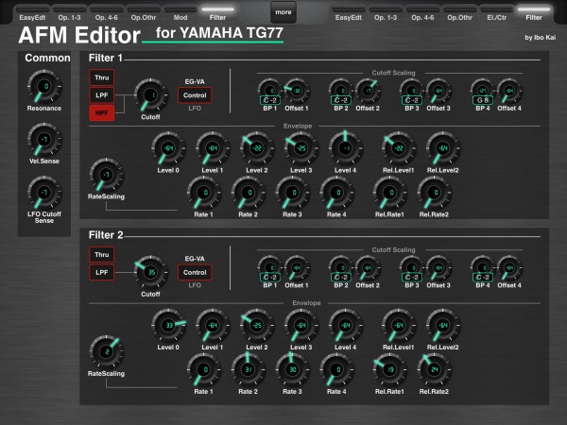The width and height of the screenshot is (567, 425).
Task: Click Filter 2 Level 0 knob showing 33
Action: tap(168, 325)
